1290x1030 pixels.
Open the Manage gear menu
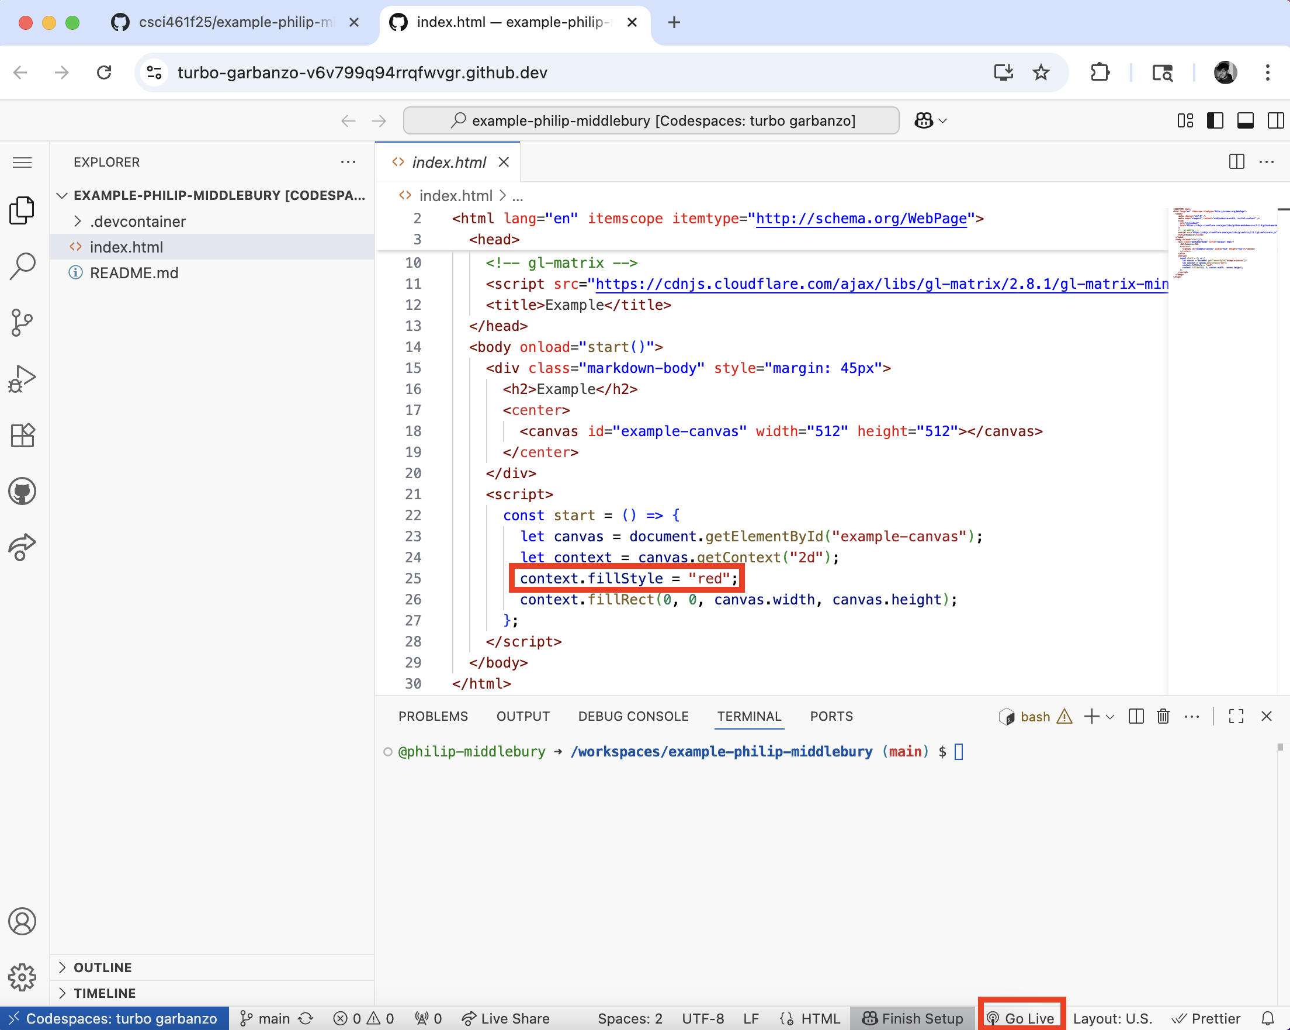[22, 977]
